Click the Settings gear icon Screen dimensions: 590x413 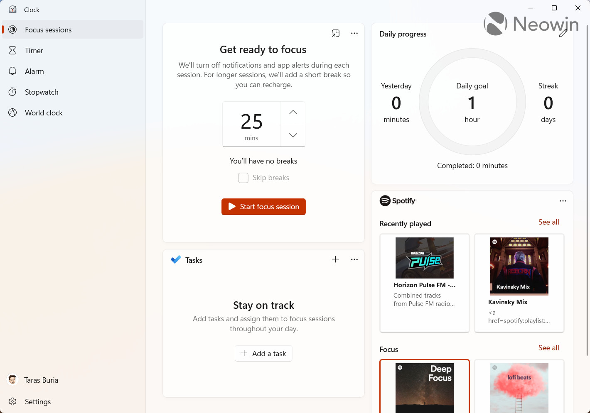(12, 401)
